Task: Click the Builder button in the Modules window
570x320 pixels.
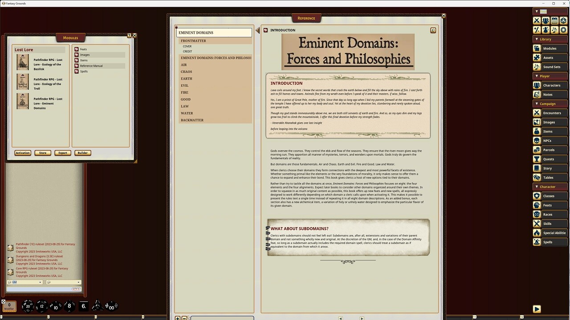Action: click(x=82, y=152)
